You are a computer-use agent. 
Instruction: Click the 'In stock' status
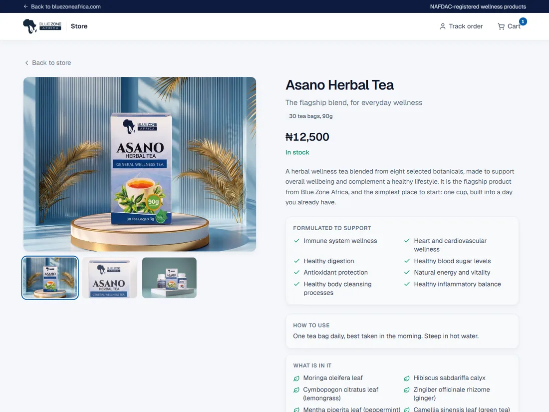pyautogui.click(x=297, y=152)
